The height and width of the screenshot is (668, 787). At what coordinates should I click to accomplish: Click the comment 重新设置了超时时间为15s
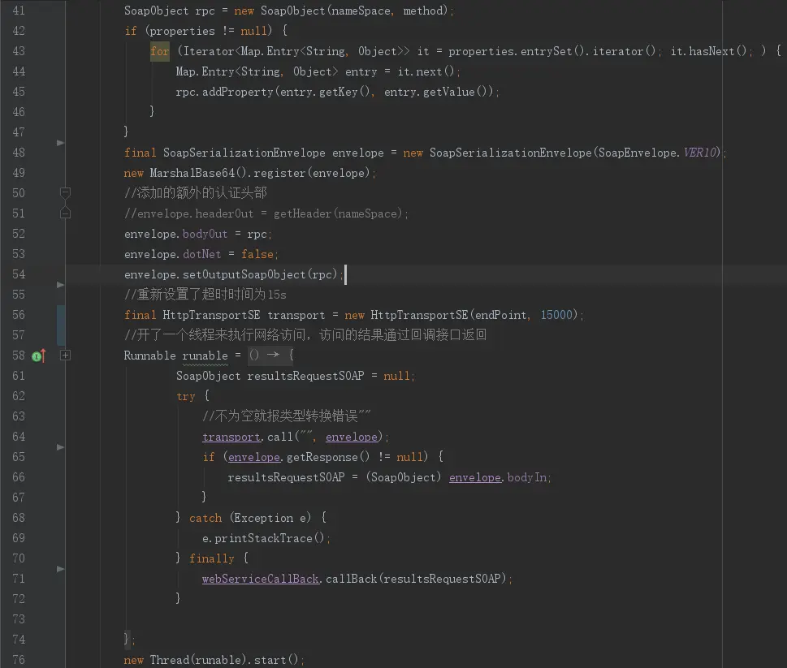pyautogui.click(x=205, y=295)
